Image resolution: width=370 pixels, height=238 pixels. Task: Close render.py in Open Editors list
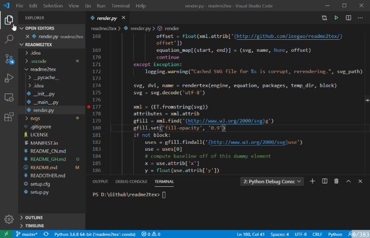tap(27, 37)
